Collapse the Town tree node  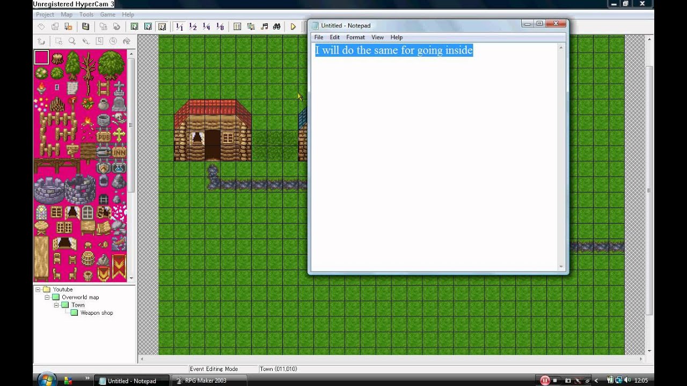56,305
